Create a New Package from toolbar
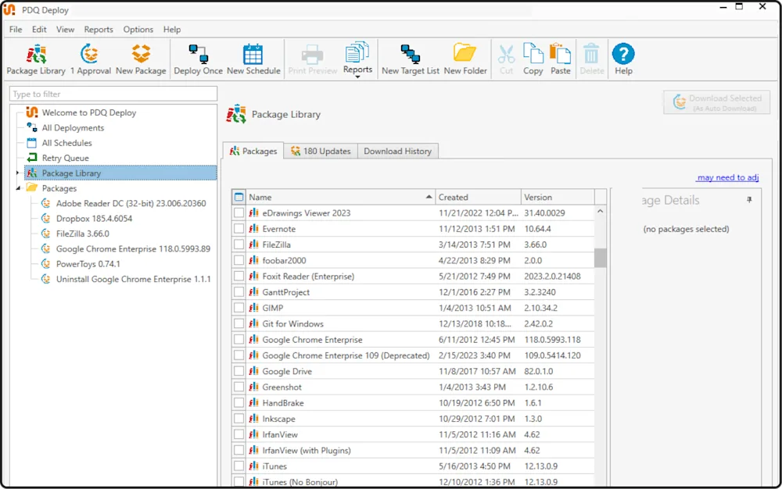 (x=141, y=59)
